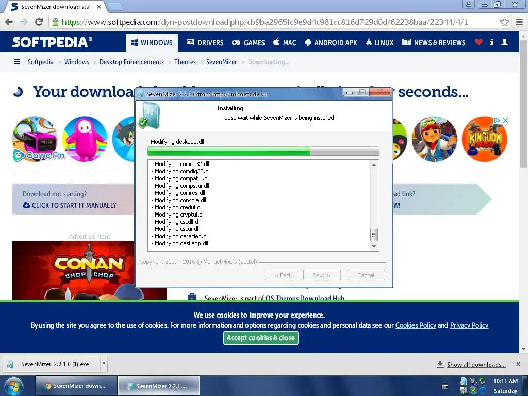Open the keyboard tray icon

click(444, 386)
